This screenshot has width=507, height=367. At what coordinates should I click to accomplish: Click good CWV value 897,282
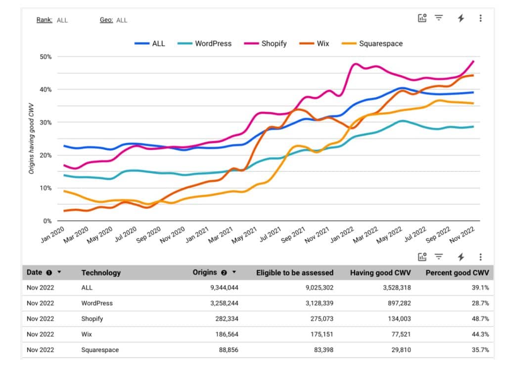click(399, 303)
